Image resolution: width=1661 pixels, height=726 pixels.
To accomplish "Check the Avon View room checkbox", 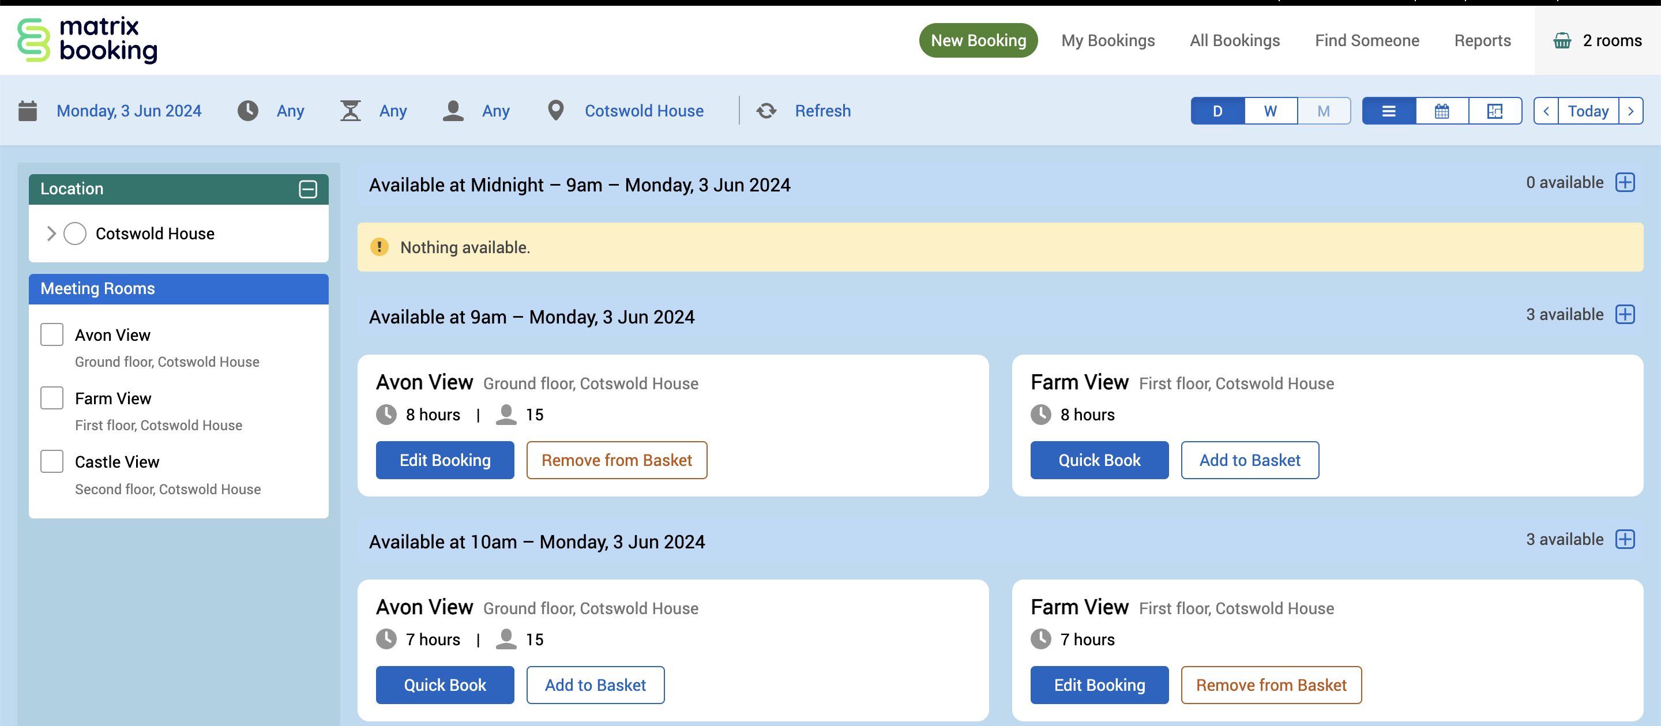I will (51, 334).
